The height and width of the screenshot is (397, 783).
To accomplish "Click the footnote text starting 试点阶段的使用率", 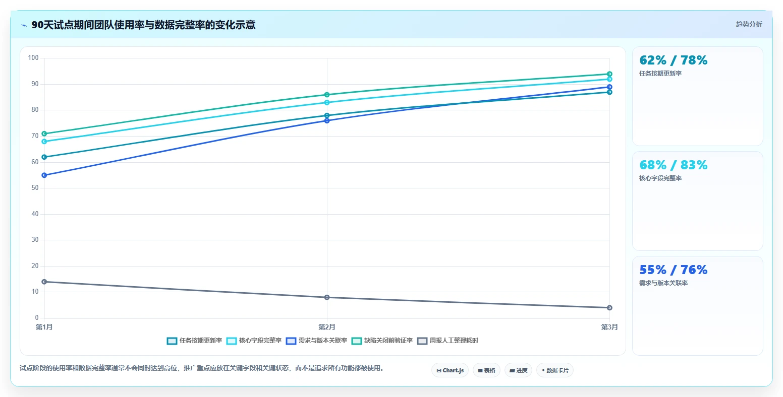I will tap(203, 368).
